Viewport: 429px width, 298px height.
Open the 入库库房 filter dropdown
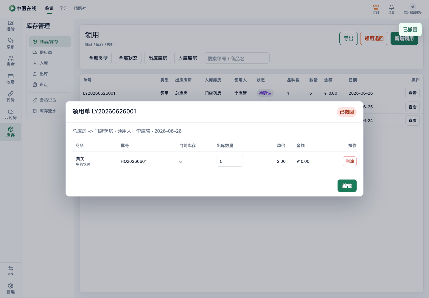[x=188, y=58]
